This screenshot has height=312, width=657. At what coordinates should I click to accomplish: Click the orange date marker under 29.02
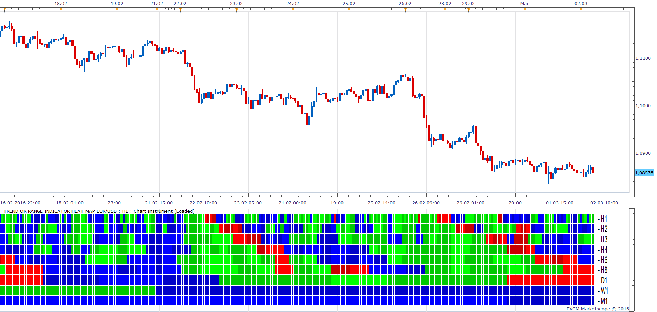tap(468, 9)
